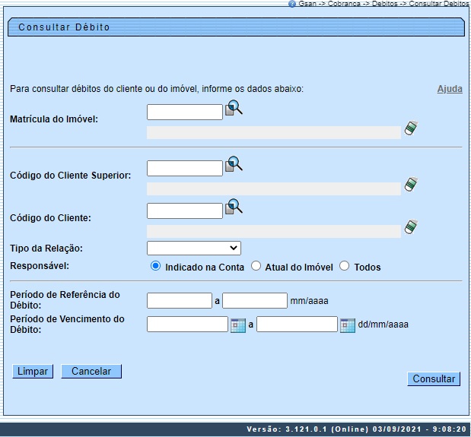The image size is (471, 437).
Task: Click the Limpar button
Action: click(x=33, y=372)
